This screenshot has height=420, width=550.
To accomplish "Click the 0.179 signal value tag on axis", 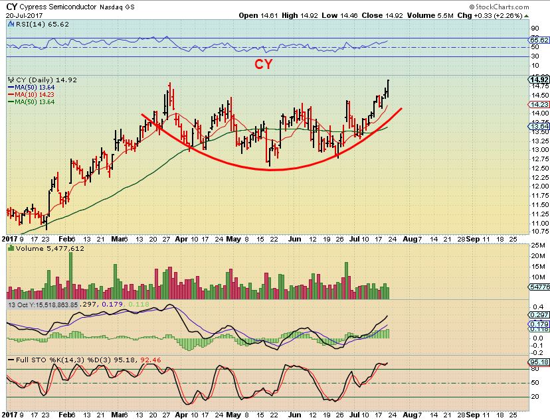I will pos(539,324).
